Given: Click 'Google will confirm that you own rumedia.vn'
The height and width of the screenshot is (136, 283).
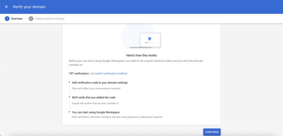Looking at the screenshot, I should point(95,103).
